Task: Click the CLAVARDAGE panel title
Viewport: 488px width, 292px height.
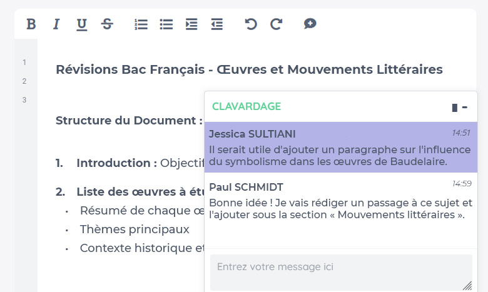Action: tap(247, 106)
